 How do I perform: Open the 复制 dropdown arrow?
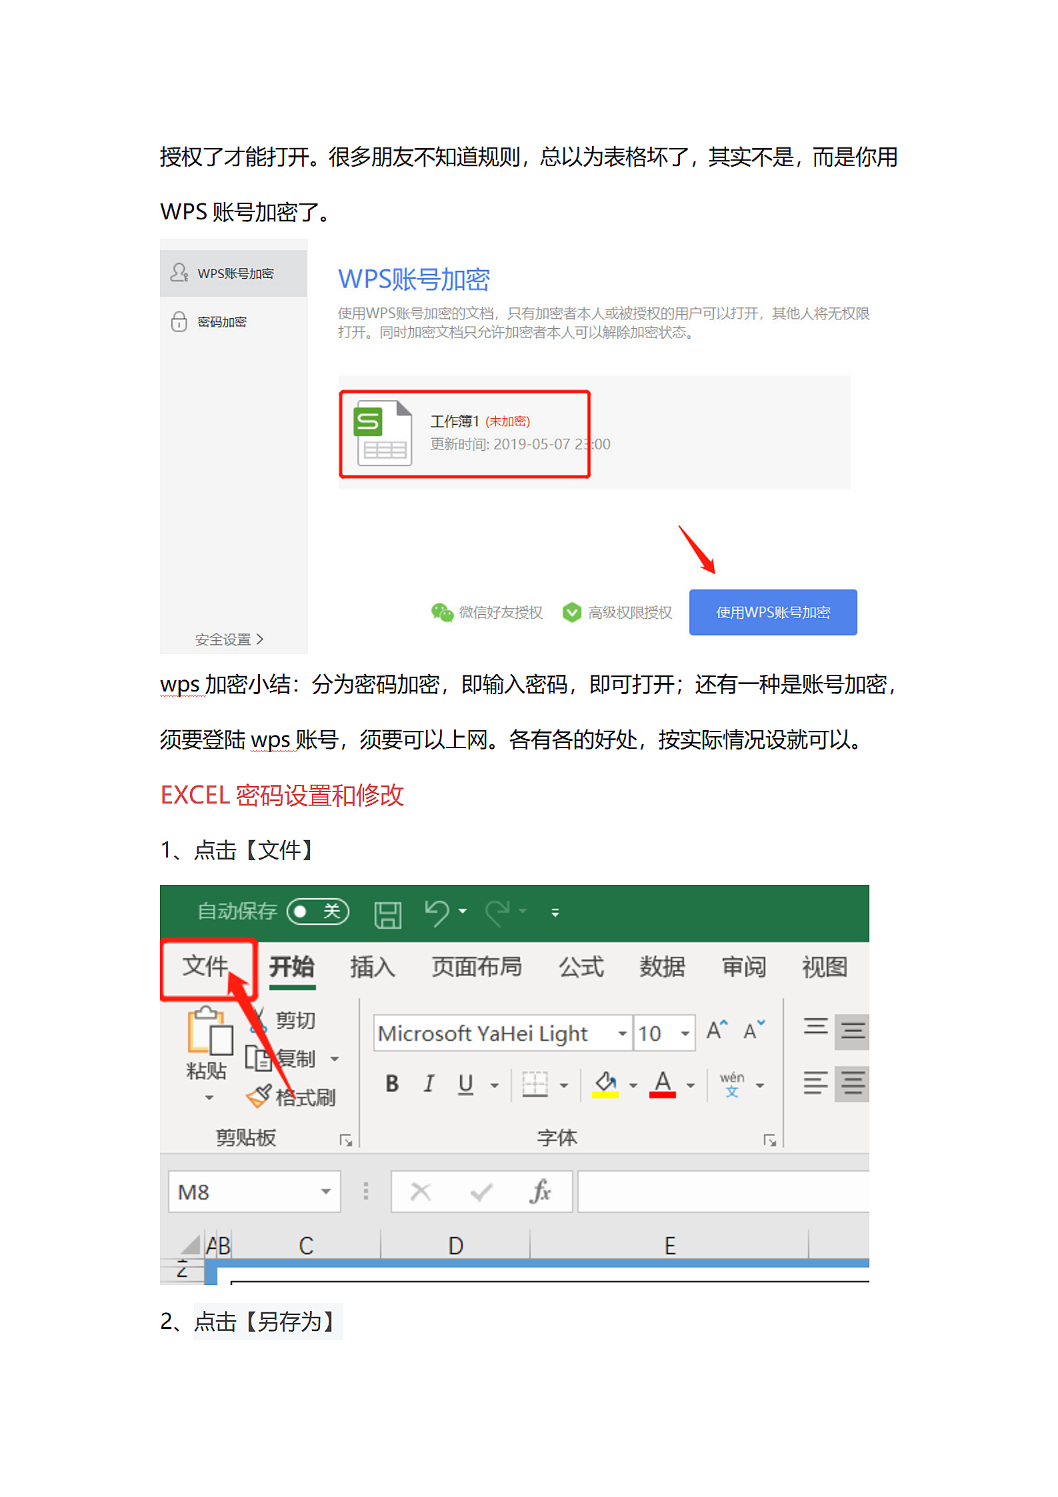[335, 1059]
